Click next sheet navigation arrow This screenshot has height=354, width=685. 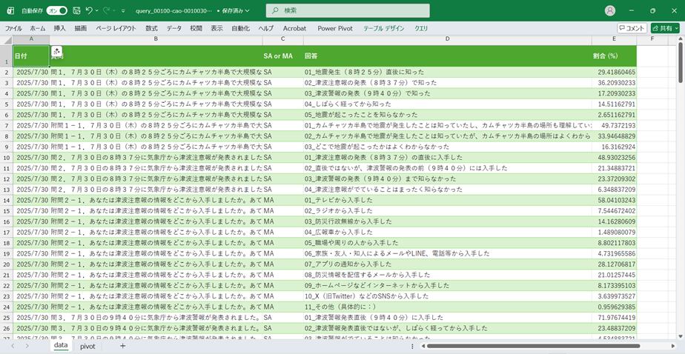point(27,346)
